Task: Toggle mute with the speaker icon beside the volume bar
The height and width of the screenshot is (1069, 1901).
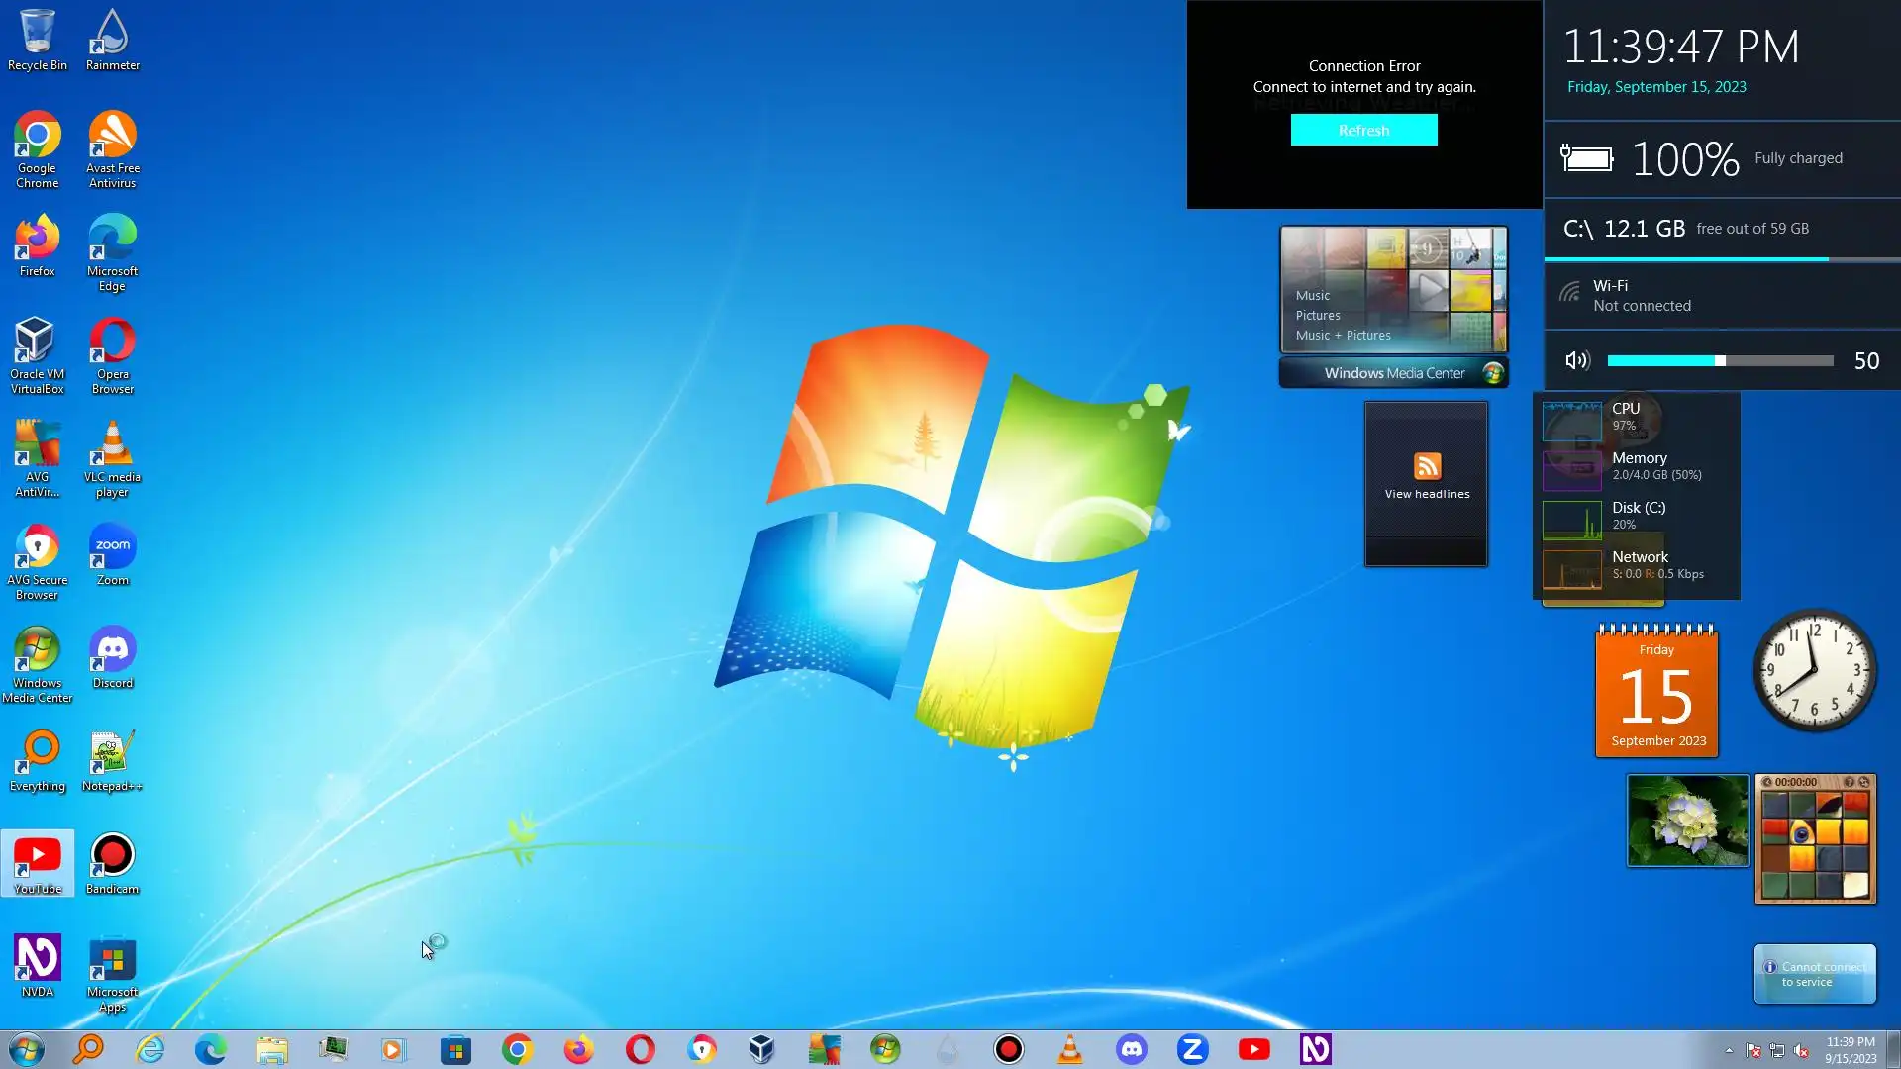Action: point(1577,361)
